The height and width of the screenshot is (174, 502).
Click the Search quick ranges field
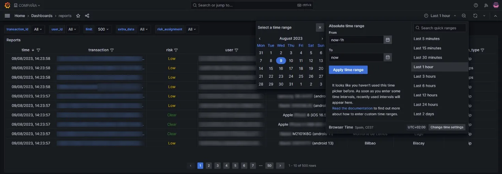coord(440,28)
